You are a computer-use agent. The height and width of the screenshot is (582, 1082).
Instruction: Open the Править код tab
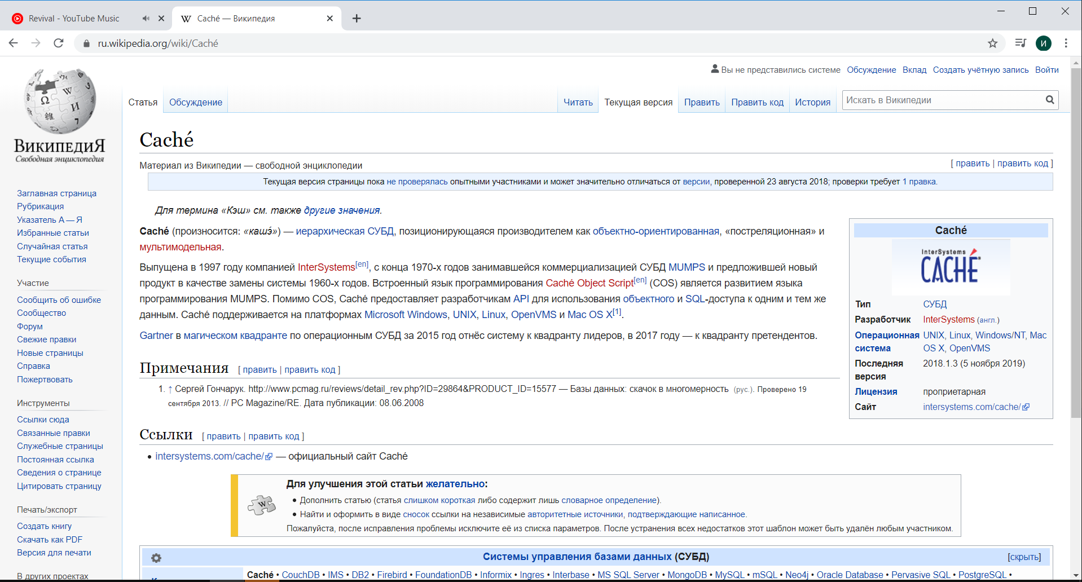click(x=757, y=102)
